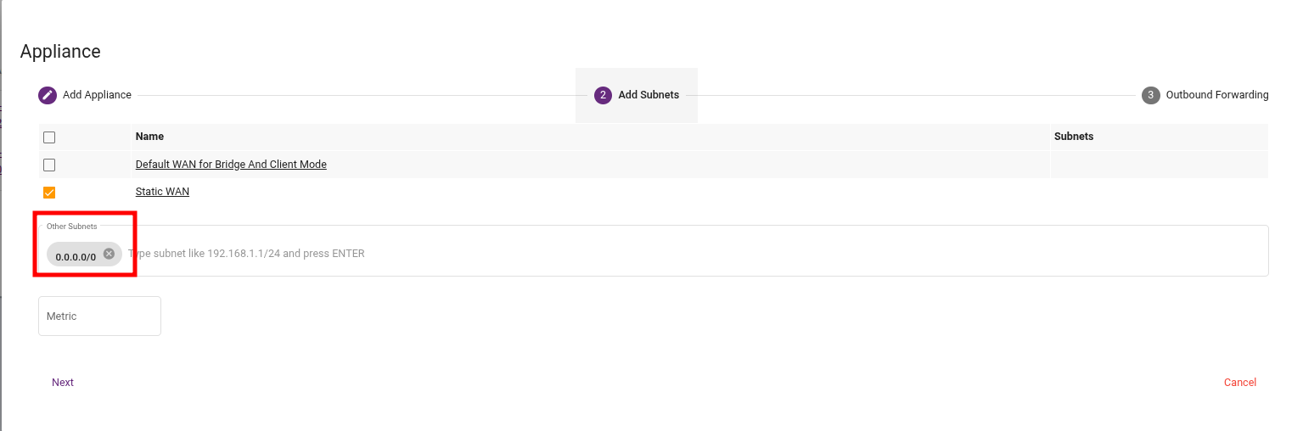Click into the Metric field
This screenshot has width=1303, height=431.
(99, 316)
